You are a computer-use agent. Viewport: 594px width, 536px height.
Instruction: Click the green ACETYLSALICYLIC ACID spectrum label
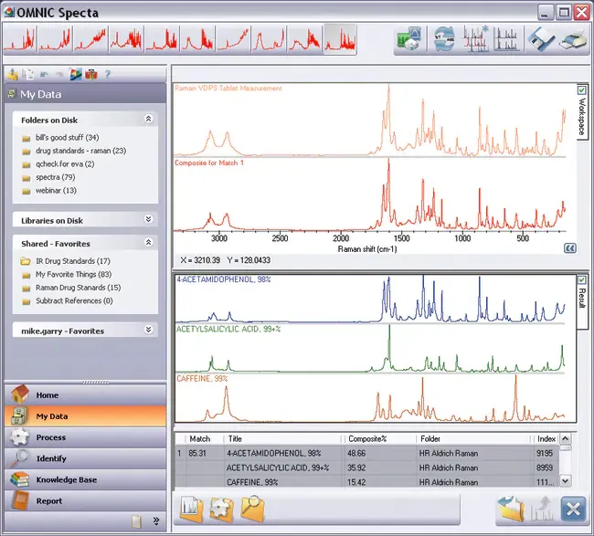click(x=228, y=329)
